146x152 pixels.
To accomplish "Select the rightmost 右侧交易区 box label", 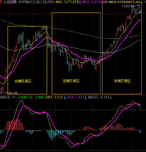I will click(122, 81).
